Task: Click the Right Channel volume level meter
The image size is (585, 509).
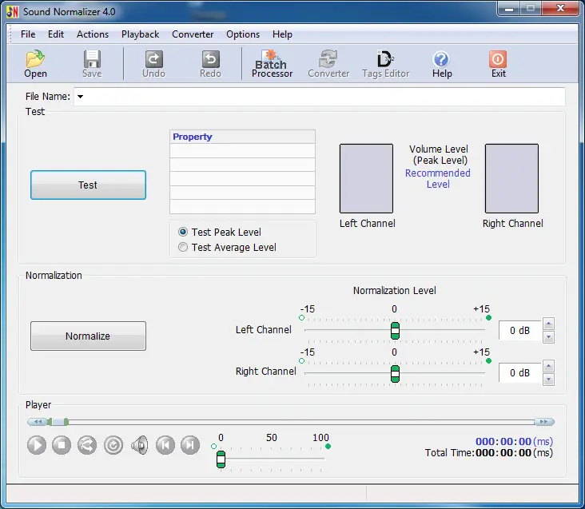Action: click(511, 178)
